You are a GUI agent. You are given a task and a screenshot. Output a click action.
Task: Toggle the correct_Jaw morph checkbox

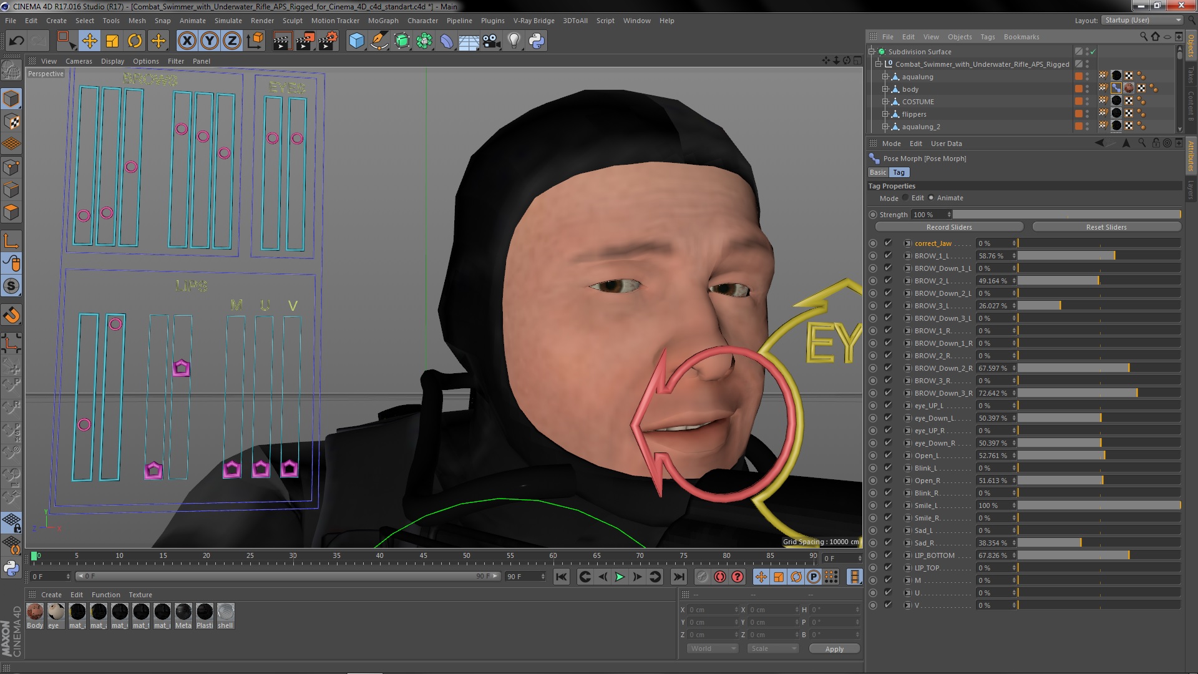click(x=888, y=243)
